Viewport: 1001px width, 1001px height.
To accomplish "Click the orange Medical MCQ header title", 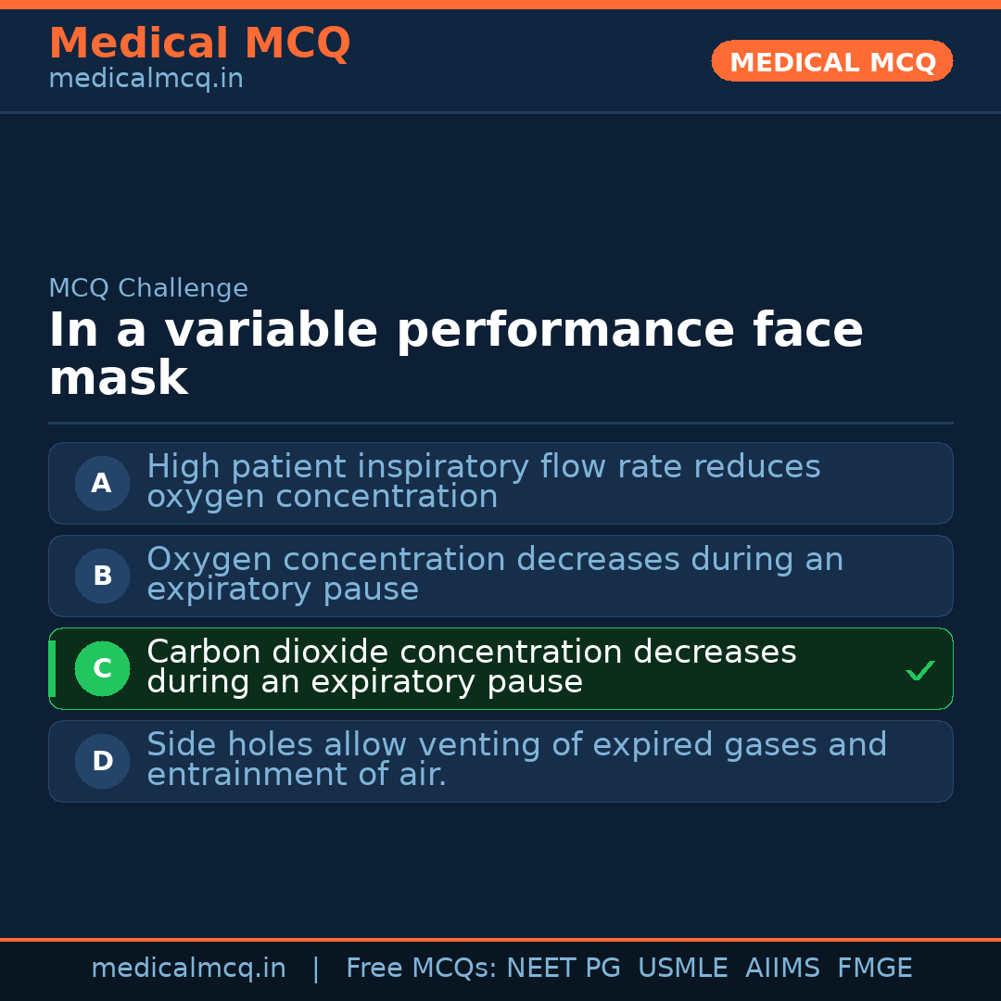I will tap(199, 44).
